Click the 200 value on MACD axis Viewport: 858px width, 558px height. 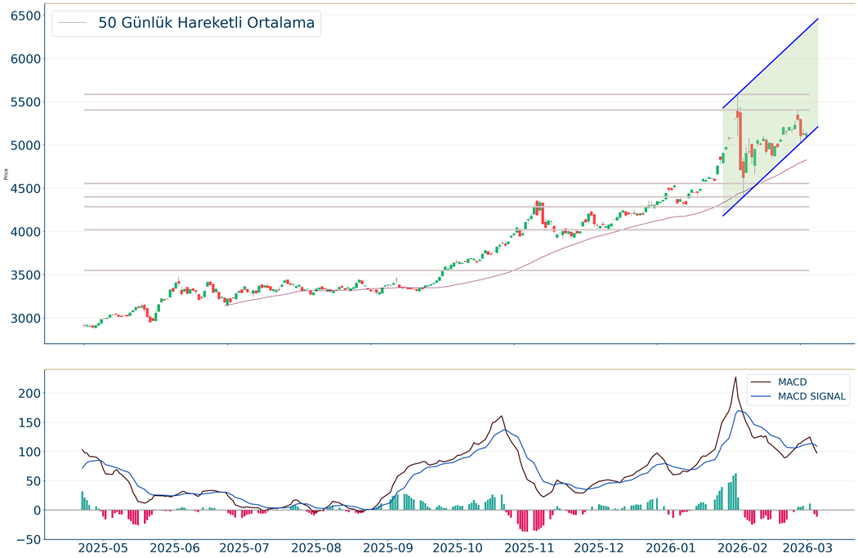[28, 393]
